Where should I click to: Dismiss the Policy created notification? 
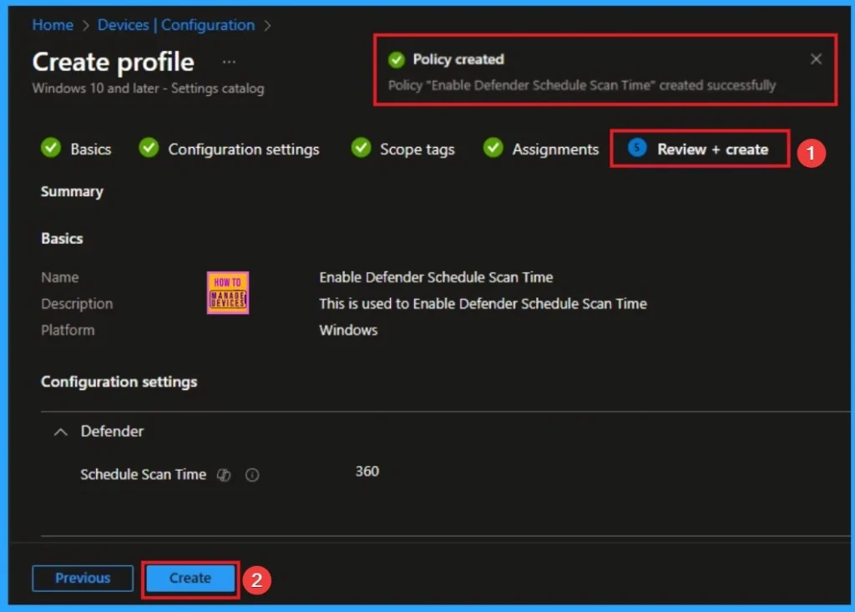tap(816, 59)
